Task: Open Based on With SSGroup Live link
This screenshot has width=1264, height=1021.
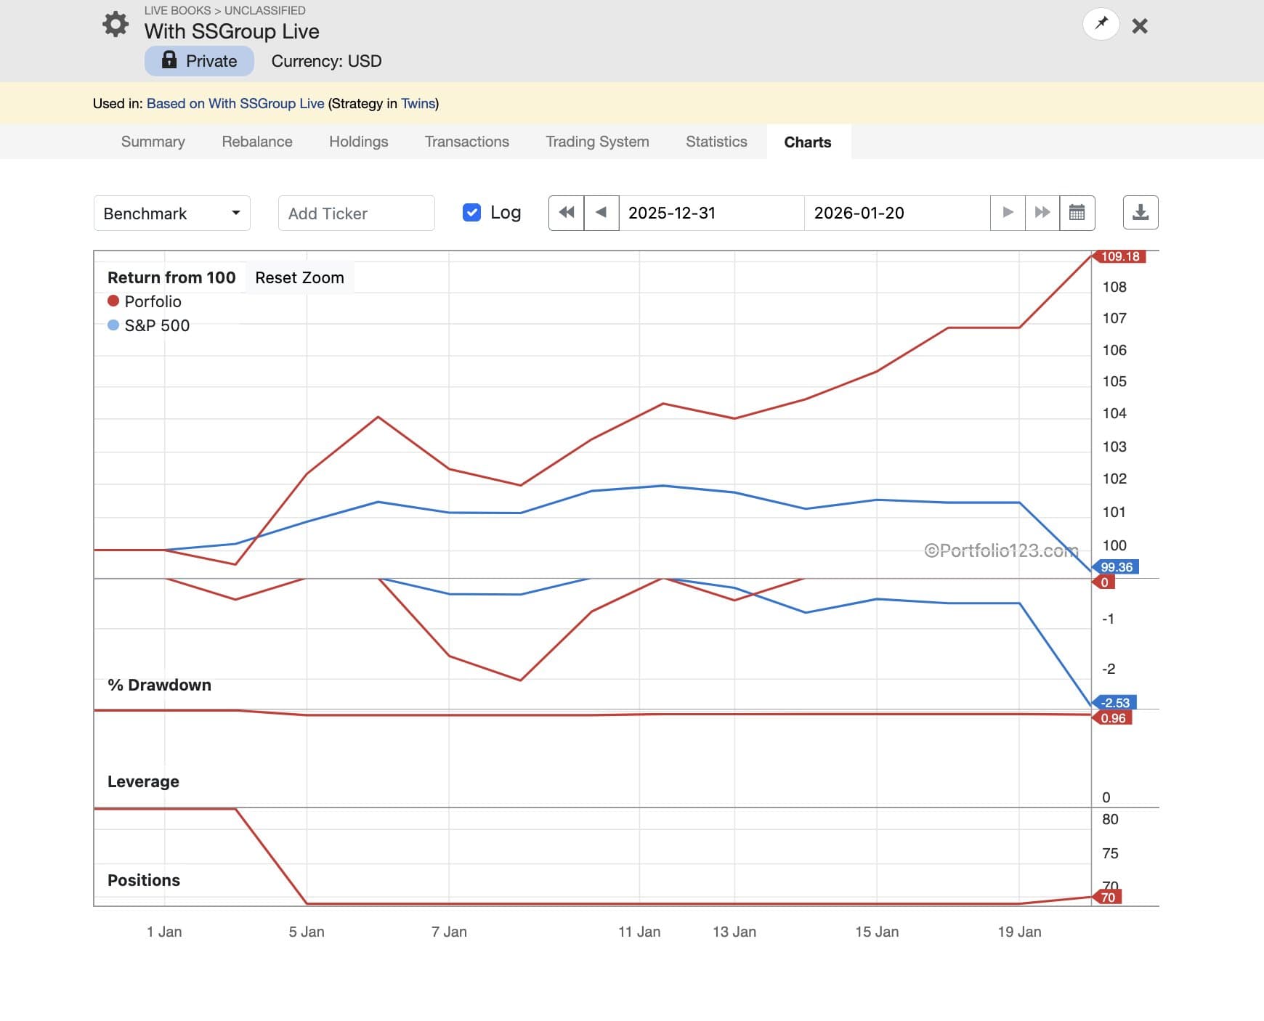Action: pos(235,103)
